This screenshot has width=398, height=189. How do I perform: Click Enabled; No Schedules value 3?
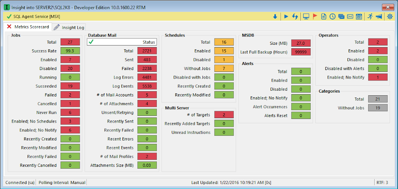pos(70,121)
